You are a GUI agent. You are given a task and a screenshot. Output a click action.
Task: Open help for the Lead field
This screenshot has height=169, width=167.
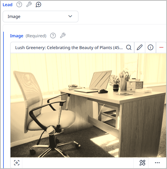pos(19,5)
